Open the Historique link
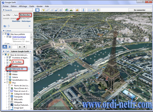Screen dimensions: 153x112 click(26, 21)
